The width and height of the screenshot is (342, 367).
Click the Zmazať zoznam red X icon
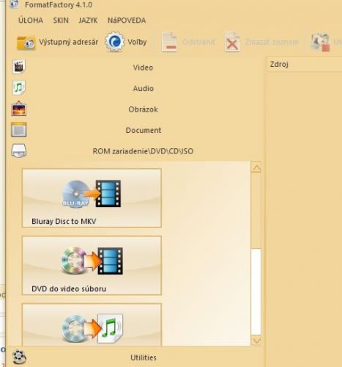click(232, 42)
